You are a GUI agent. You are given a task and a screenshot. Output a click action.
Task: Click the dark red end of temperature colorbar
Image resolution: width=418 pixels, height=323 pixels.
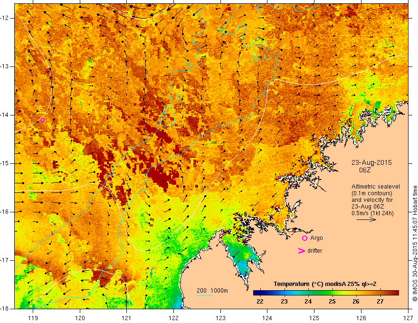[395, 293]
